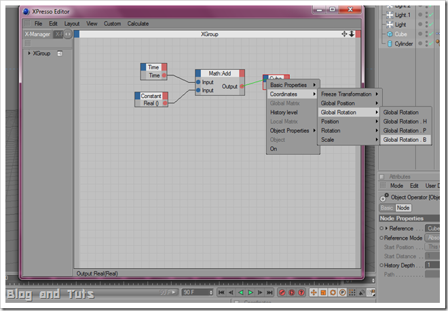Screen dimensions: 448x311
Task: Switch to the Node tab
Action: (403, 208)
